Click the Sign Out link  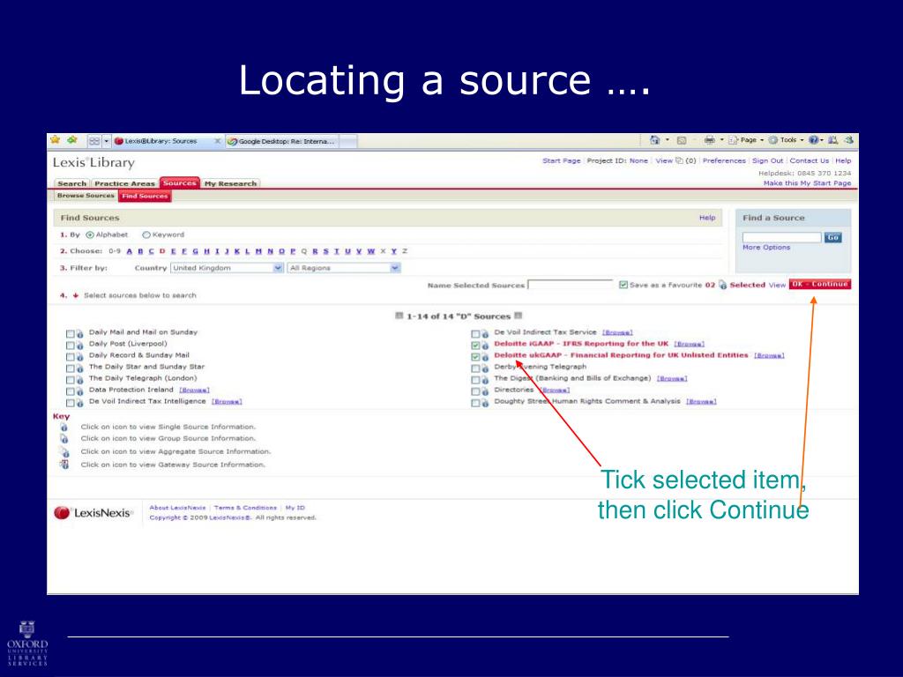click(x=768, y=160)
